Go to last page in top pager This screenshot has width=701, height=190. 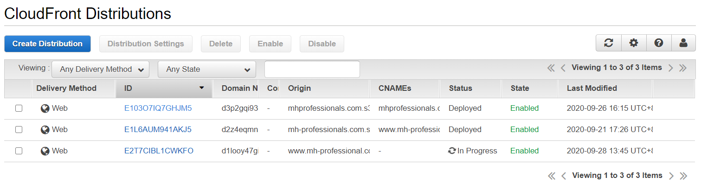pos(683,68)
